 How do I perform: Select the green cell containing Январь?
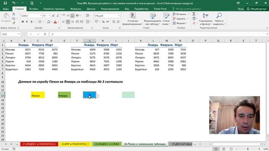coord(64,95)
